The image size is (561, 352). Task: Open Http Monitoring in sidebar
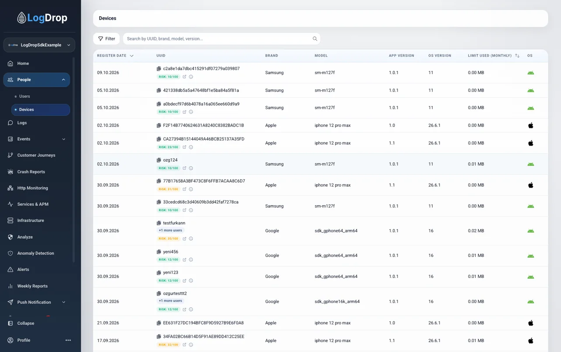point(32,188)
